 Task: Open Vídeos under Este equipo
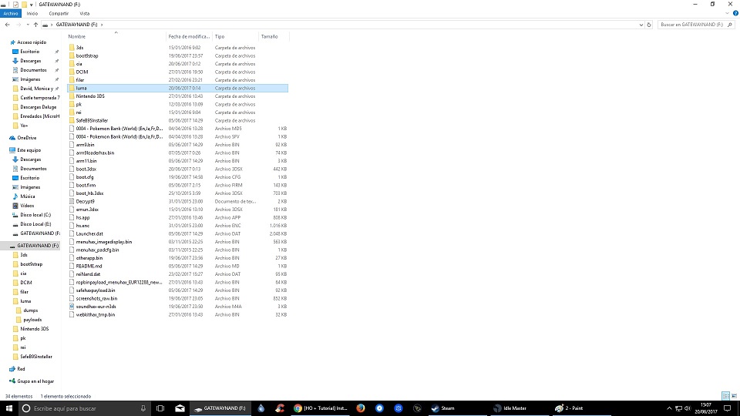tap(27, 206)
